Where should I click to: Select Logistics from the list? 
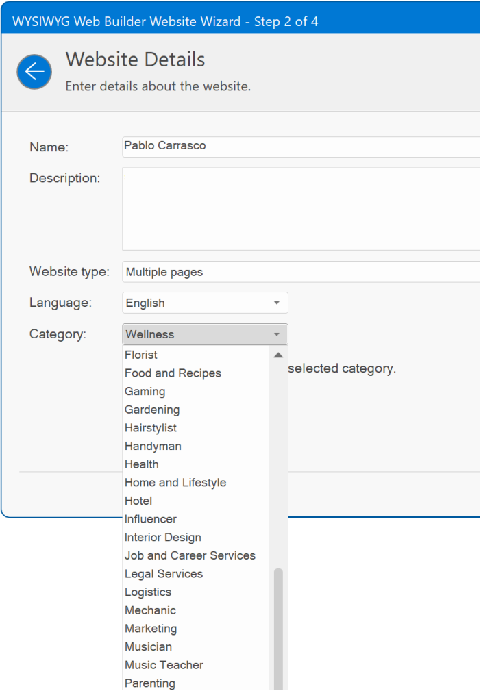196,592
